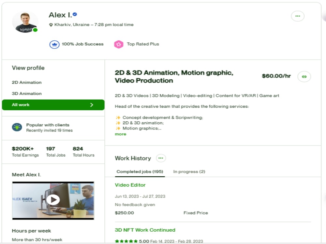The height and width of the screenshot is (244, 326).
Task: Open the profile options ellipsis menu
Action: click(298, 16)
